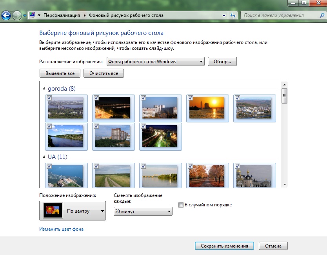Uncheck the white apartment blocks wallpaper

(143, 98)
